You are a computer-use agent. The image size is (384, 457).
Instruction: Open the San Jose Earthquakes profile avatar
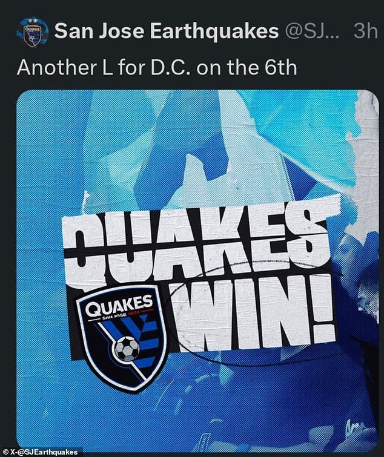pyautogui.click(x=32, y=33)
